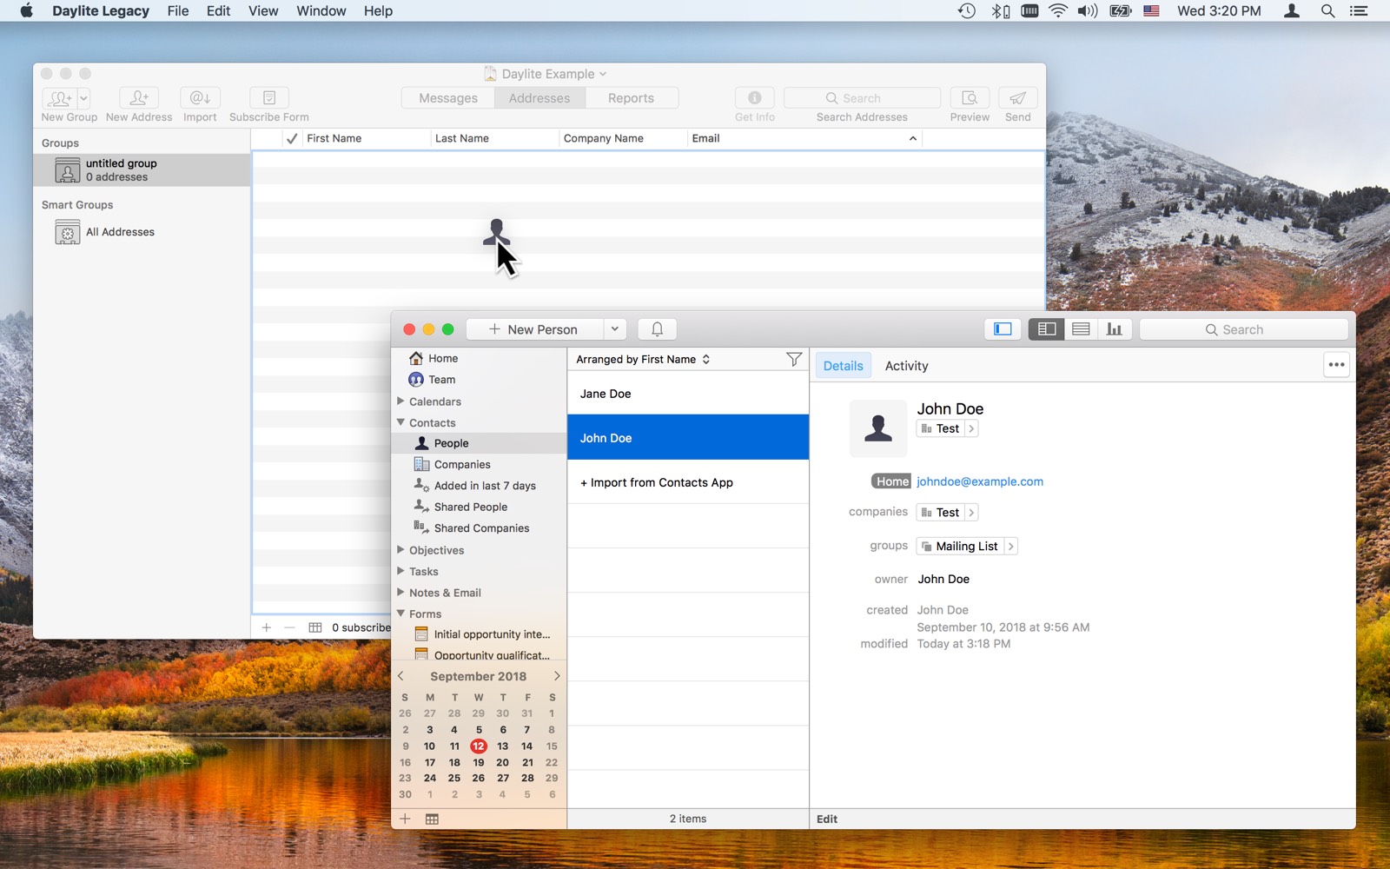Click New Address toolbar icon

139,98
